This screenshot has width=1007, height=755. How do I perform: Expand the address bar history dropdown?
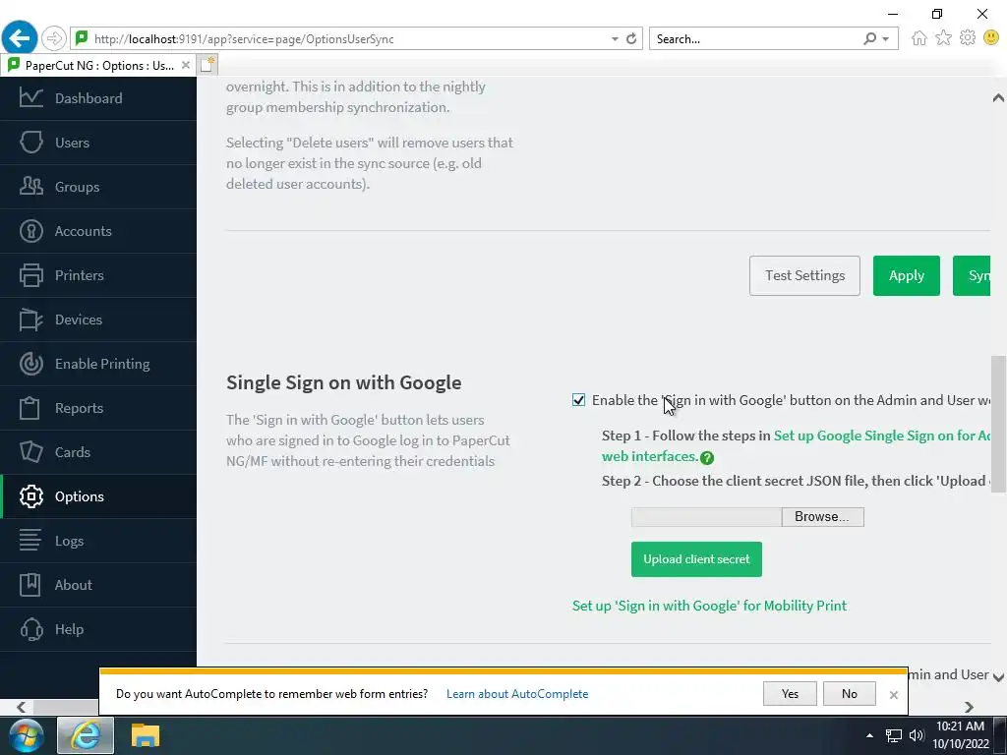point(615,39)
